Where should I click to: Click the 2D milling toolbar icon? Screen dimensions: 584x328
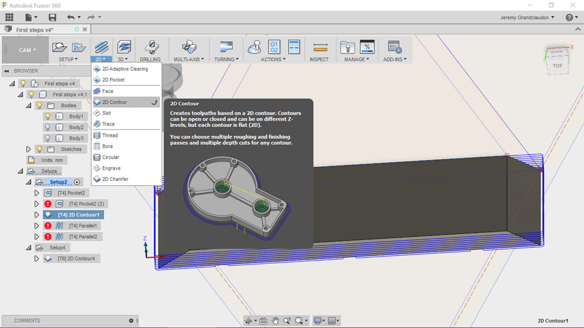pyautogui.click(x=101, y=47)
